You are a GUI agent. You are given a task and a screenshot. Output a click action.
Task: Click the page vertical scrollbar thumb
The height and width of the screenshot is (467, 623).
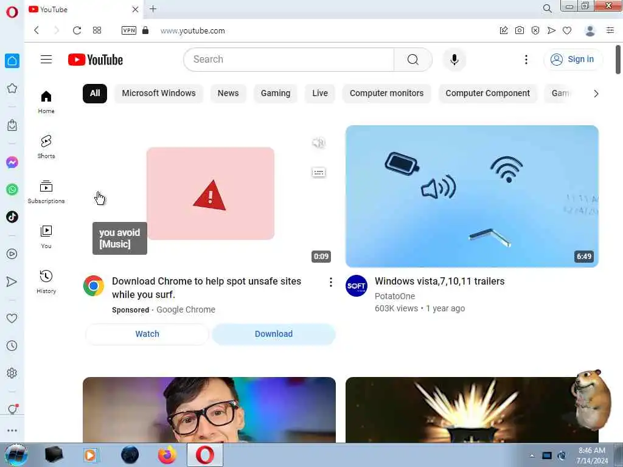point(618,60)
